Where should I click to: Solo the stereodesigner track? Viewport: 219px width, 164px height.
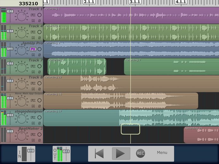[x=40, y=123]
